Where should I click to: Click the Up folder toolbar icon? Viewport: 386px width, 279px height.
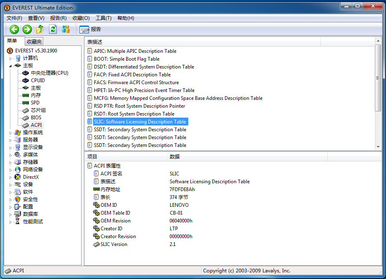coord(40,29)
